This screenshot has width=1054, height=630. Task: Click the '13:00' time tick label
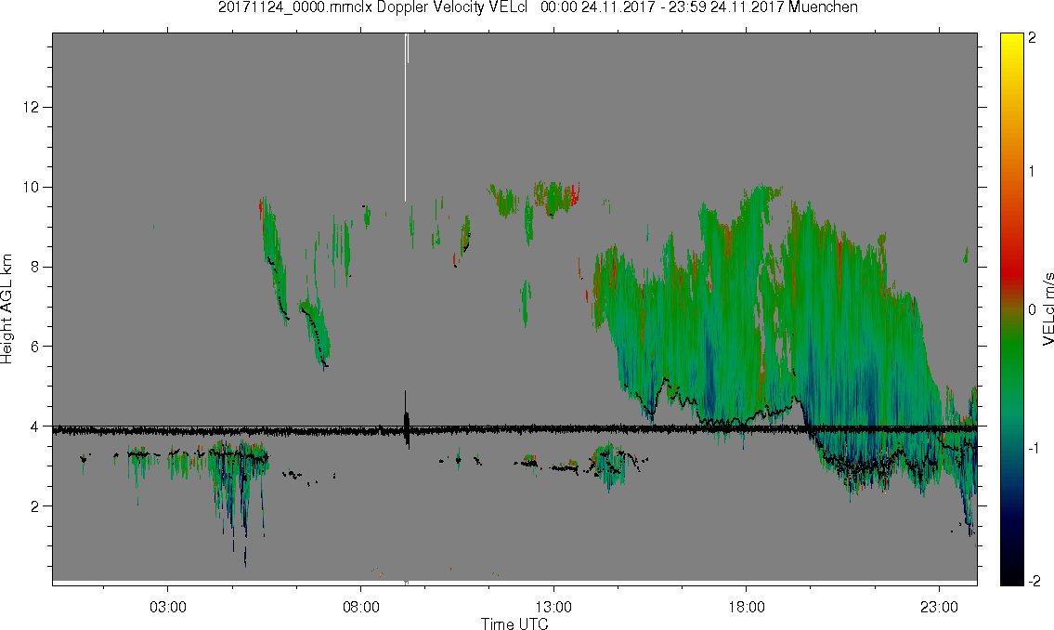[x=553, y=607]
